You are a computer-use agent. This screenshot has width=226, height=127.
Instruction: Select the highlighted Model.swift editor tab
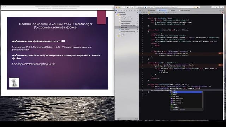click(x=162, y=10)
